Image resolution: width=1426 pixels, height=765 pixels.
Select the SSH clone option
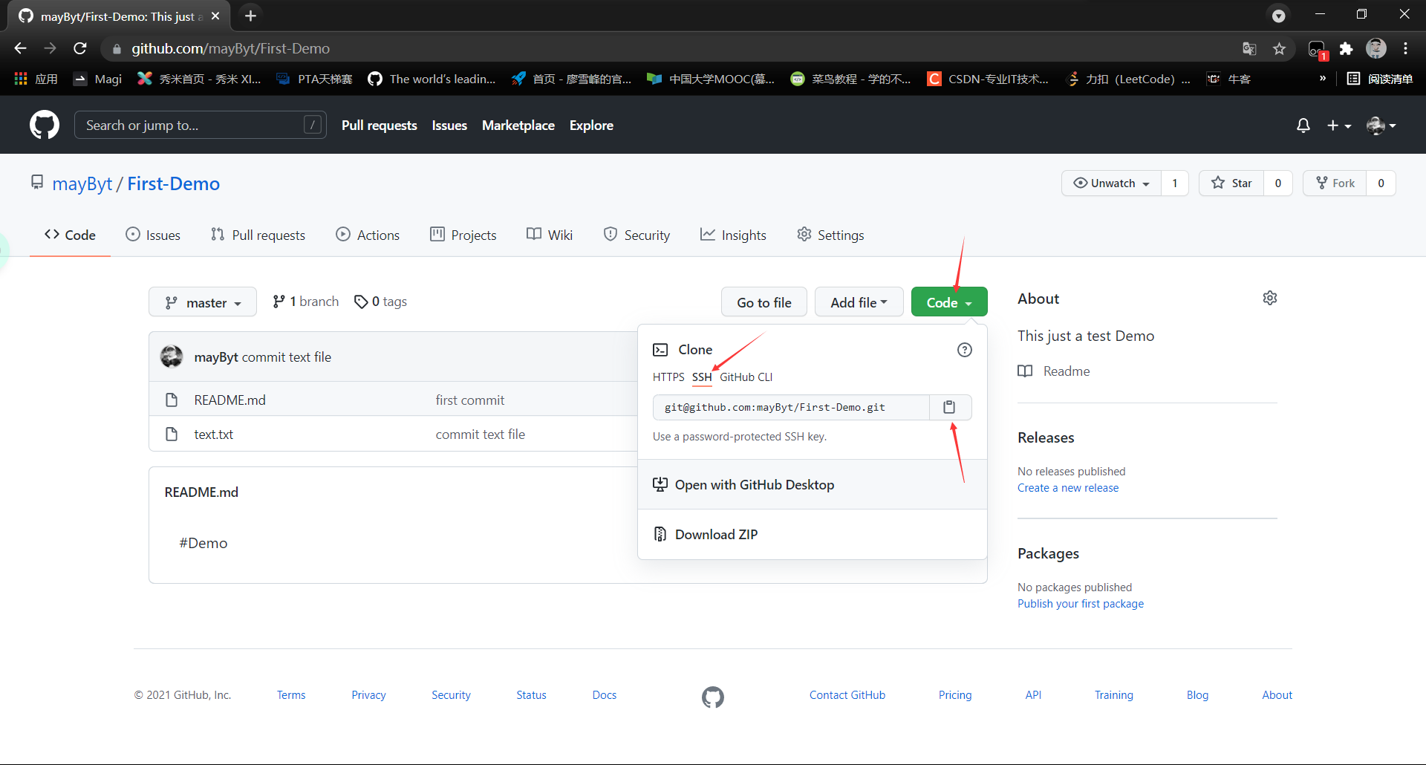tap(702, 377)
